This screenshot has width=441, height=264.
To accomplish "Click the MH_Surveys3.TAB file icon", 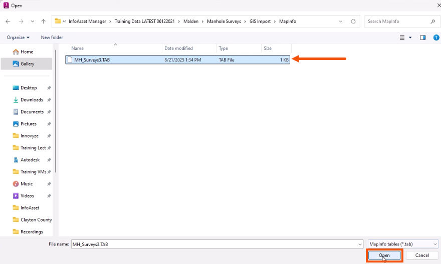I will point(70,60).
